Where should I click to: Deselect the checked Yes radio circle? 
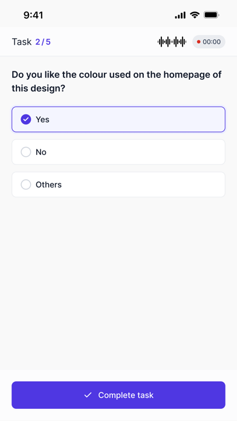pyautogui.click(x=26, y=120)
